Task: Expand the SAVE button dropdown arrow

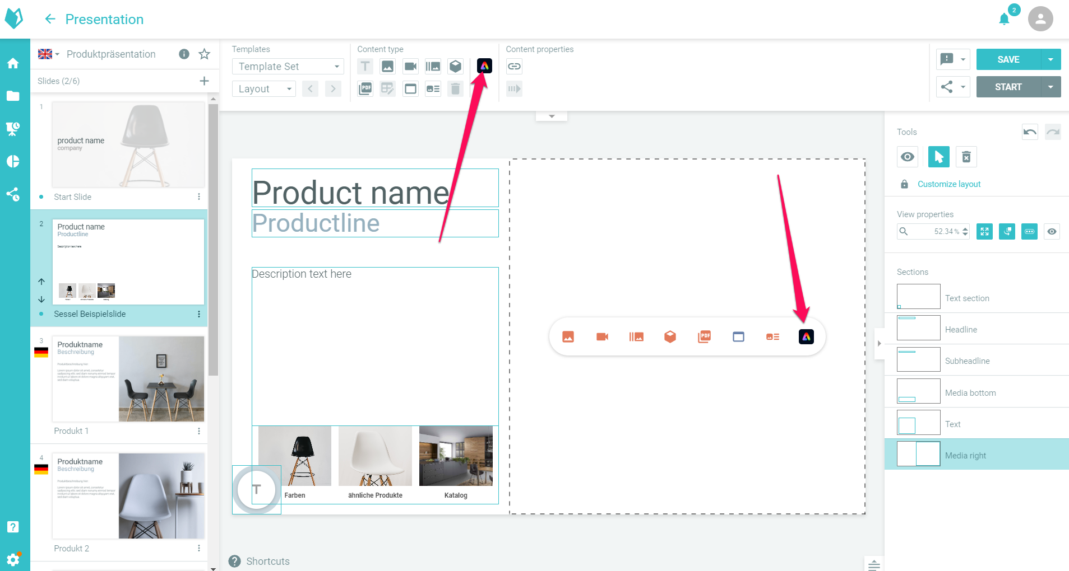Action: pos(1051,59)
